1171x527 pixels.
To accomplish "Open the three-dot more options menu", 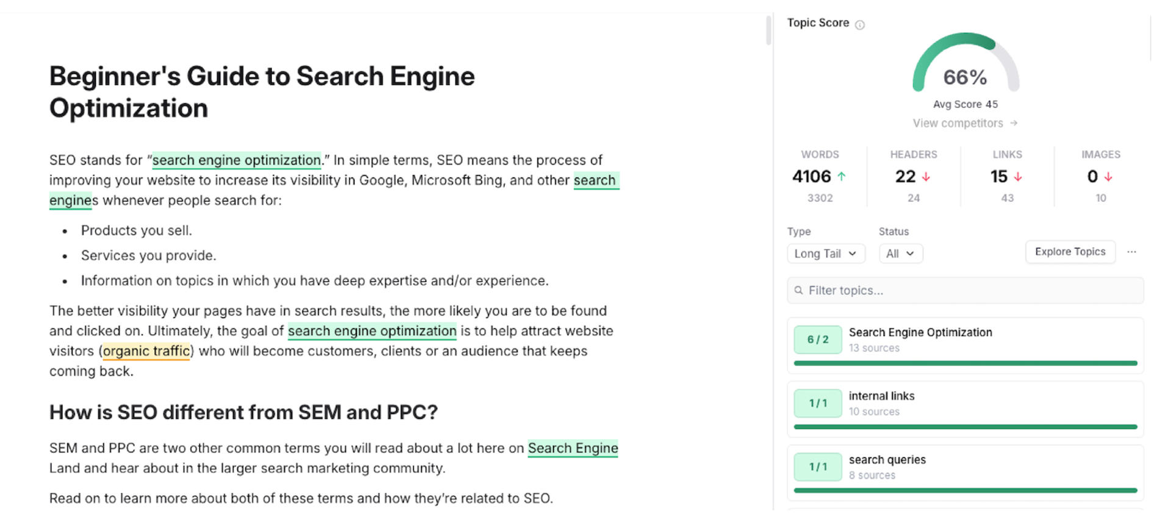I will coord(1131,252).
